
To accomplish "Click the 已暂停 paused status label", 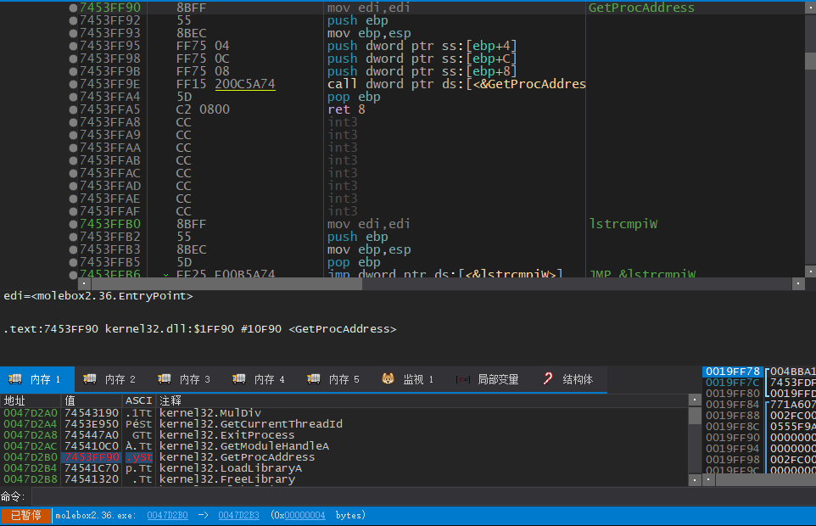I will click(25, 515).
